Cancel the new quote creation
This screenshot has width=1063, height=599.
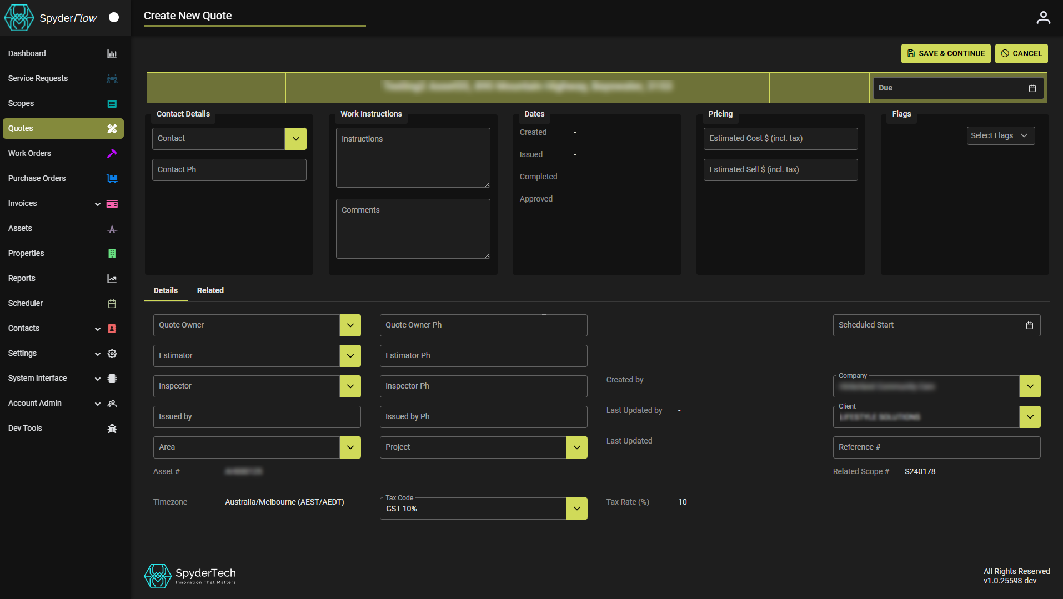point(1021,54)
